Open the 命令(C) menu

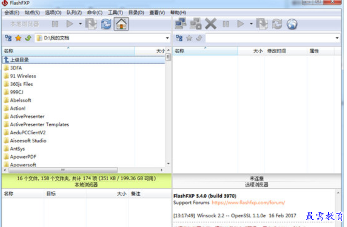coord(95,13)
